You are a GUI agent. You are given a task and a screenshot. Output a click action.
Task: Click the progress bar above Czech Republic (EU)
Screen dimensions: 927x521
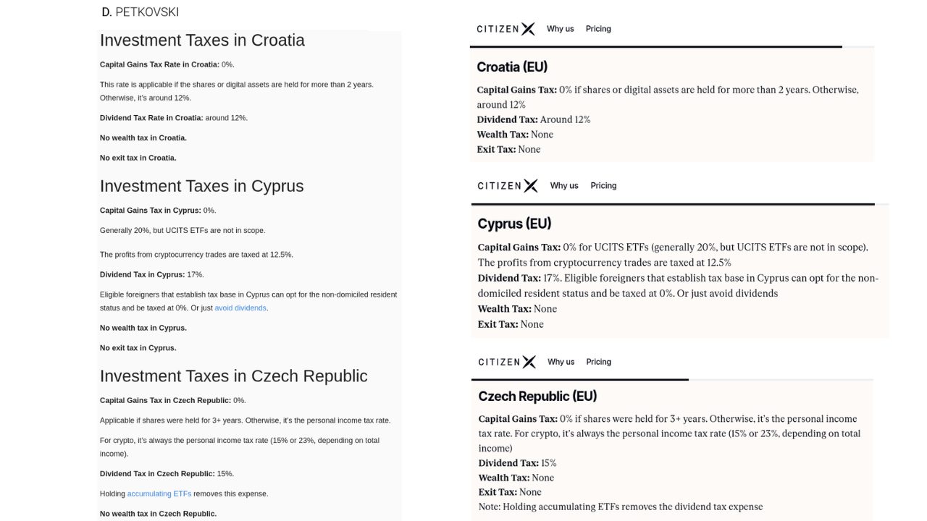coord(579,379)
